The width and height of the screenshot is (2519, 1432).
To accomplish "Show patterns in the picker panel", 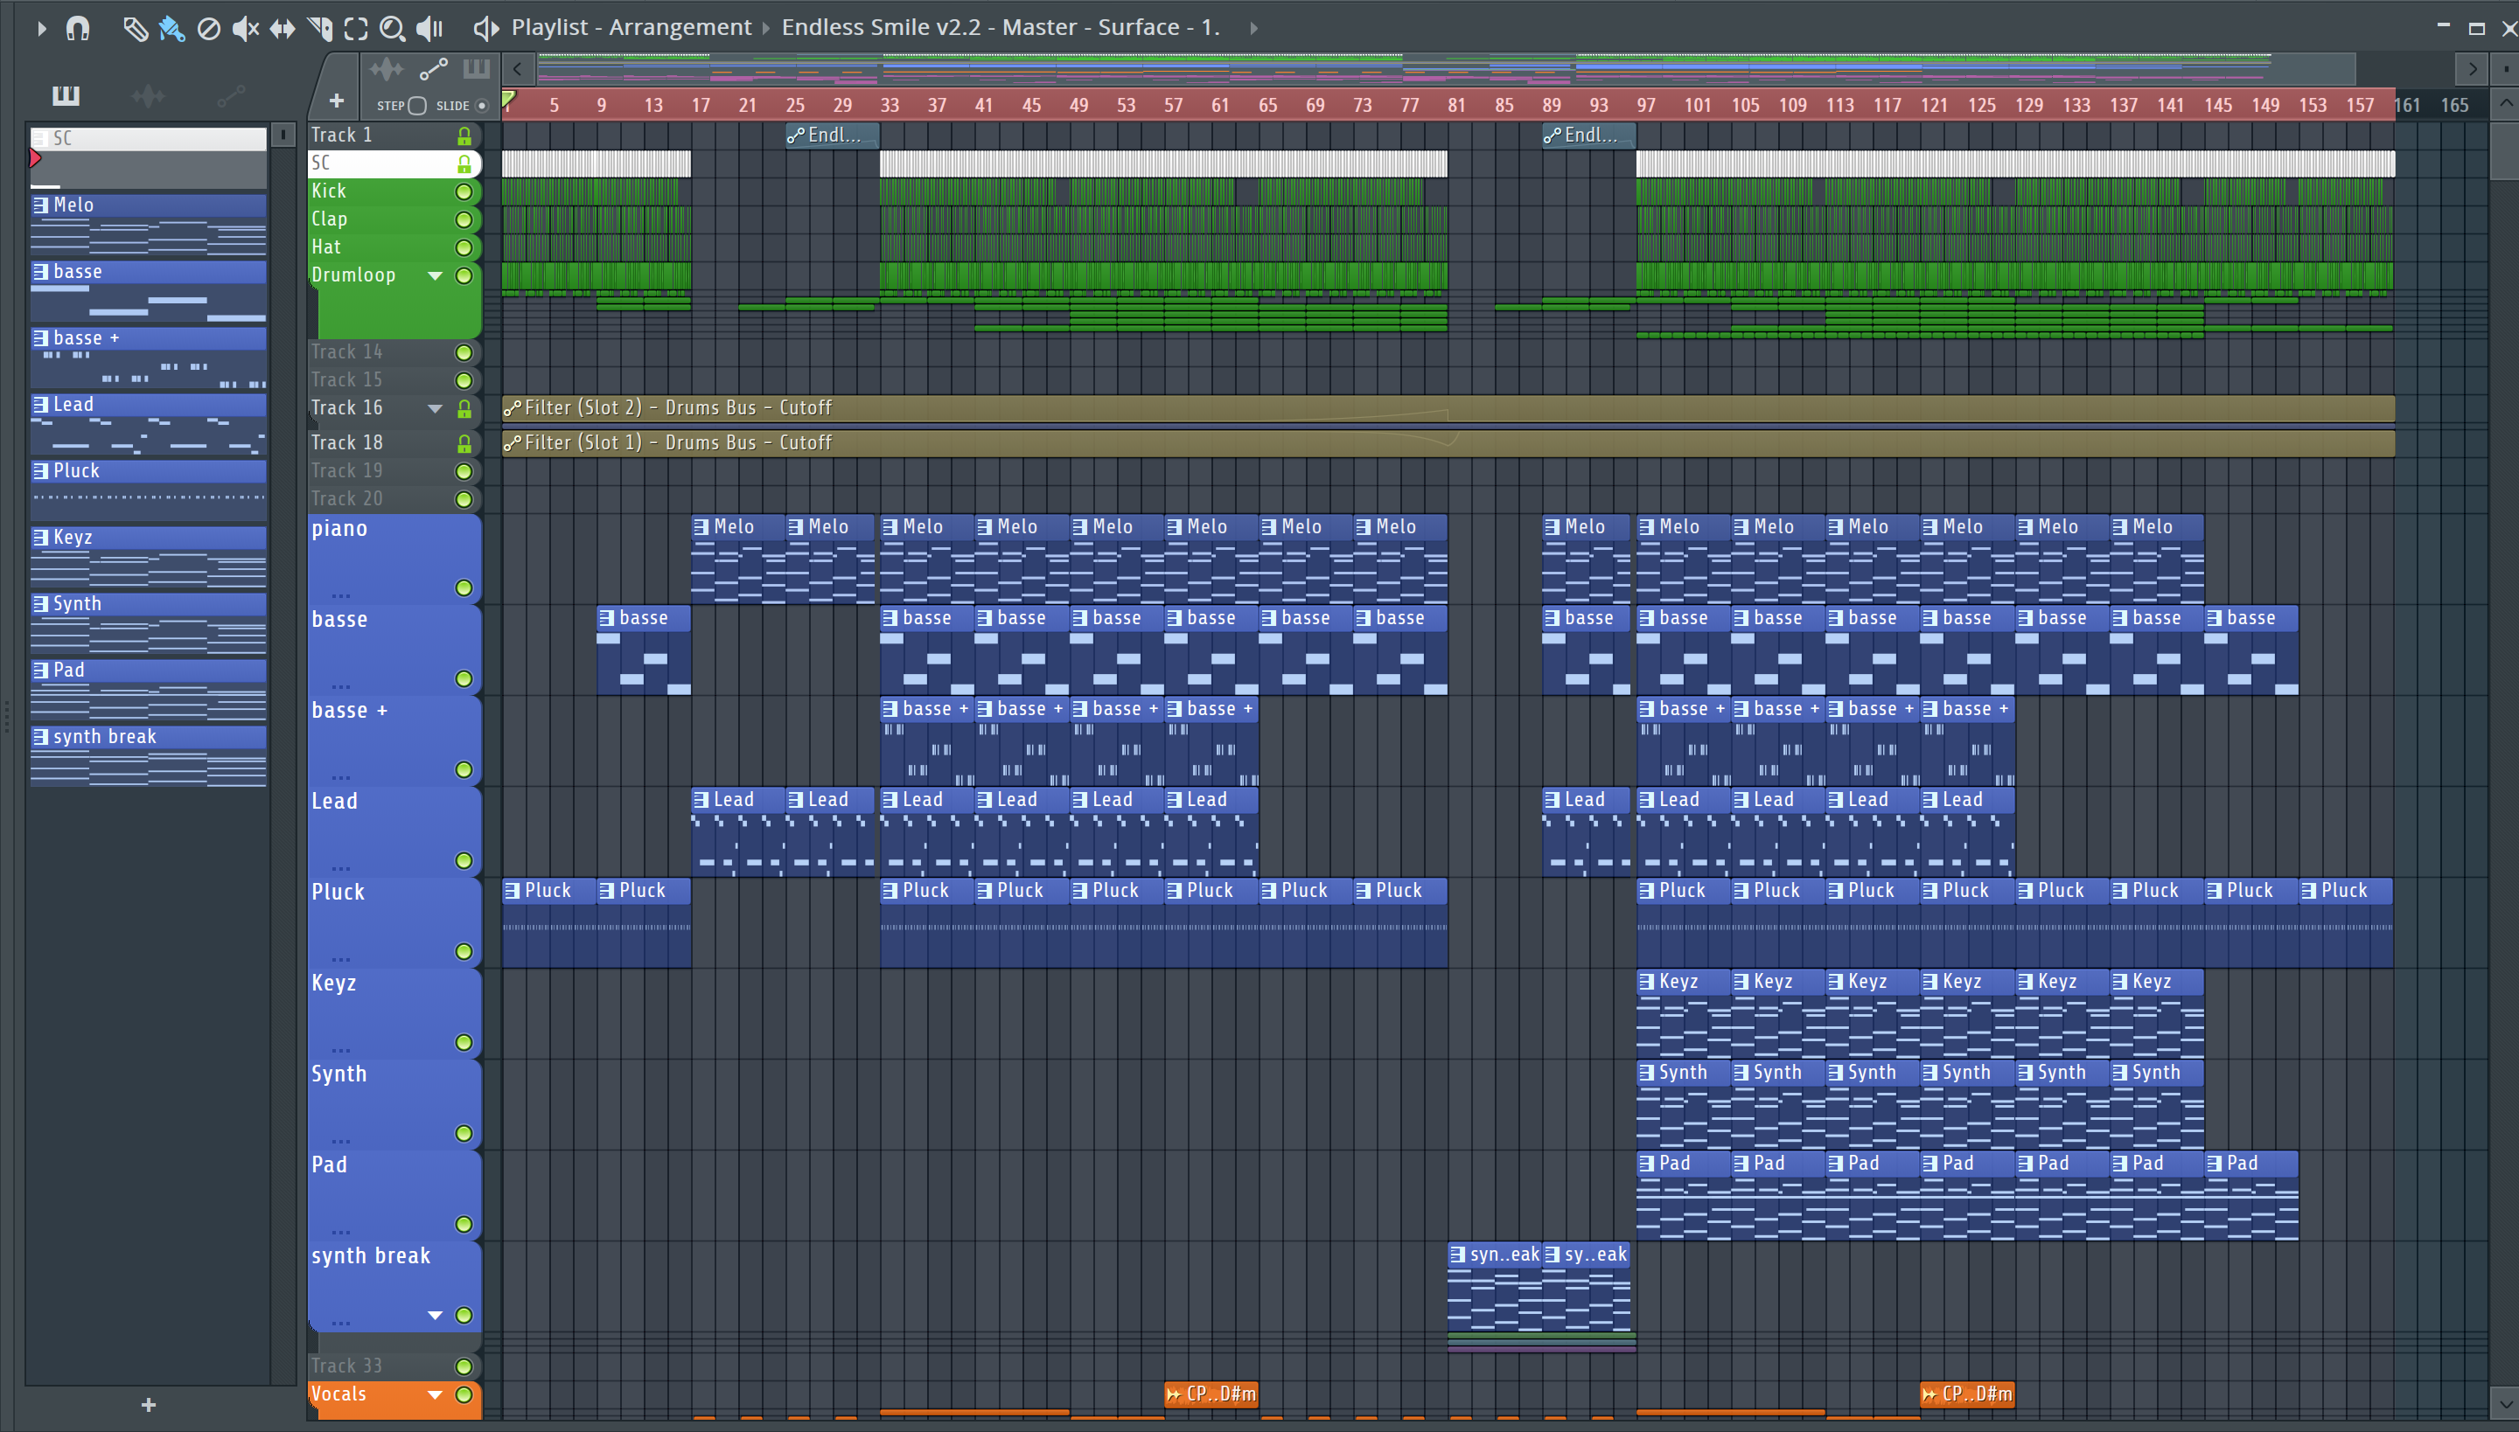I will [x=66, y=95].
